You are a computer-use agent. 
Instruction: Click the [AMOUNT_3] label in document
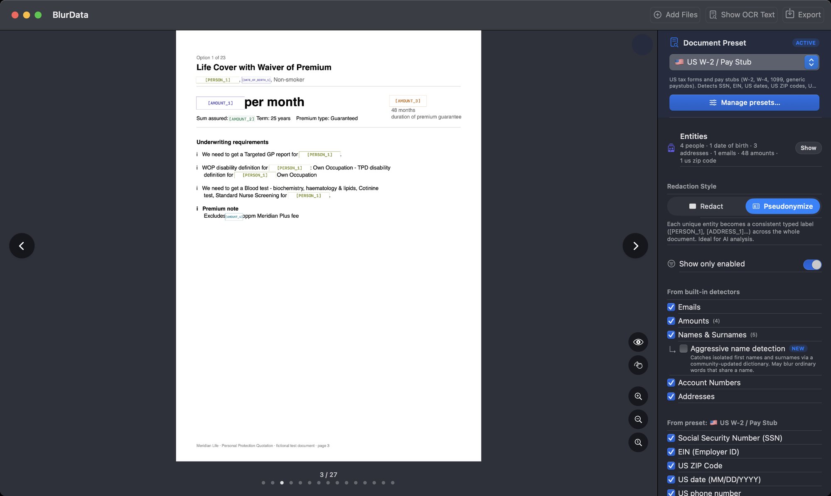point(408,101)
